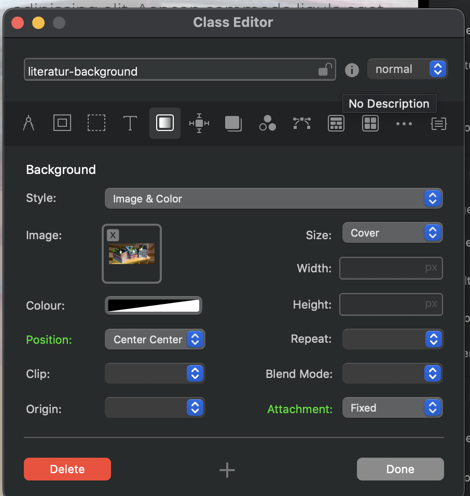Click the bezier curve transitions icon
Image resolution: width=470 pixels, height=496 pixels.
pos(302,123)
